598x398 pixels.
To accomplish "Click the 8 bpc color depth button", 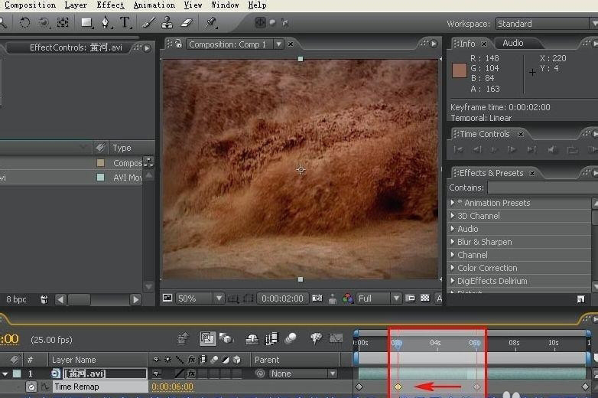I will click(16, 299).
